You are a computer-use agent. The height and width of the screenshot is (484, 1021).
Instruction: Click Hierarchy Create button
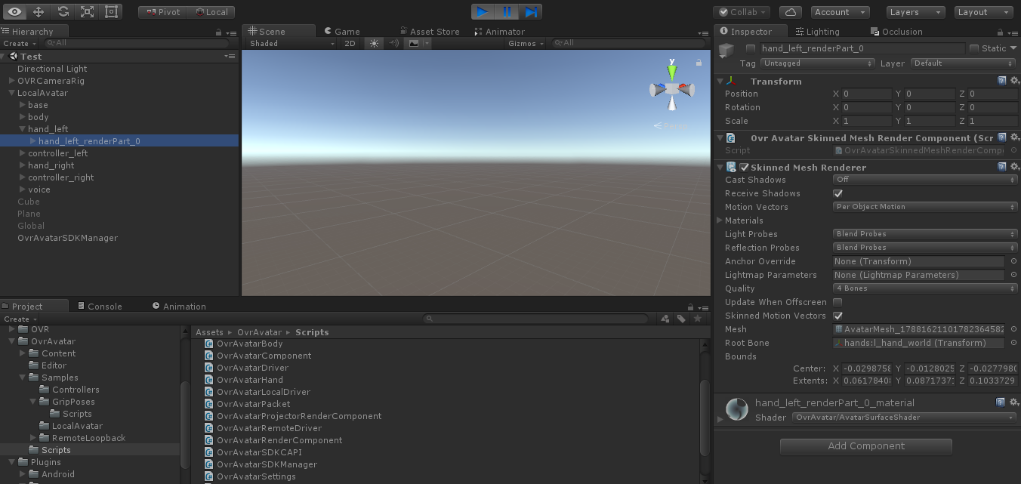(19, 44)
